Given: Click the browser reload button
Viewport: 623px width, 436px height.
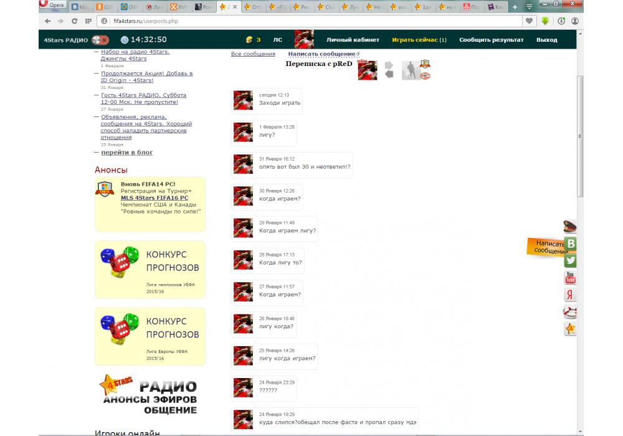Looking at the screenshot, I should pos(74,21).
